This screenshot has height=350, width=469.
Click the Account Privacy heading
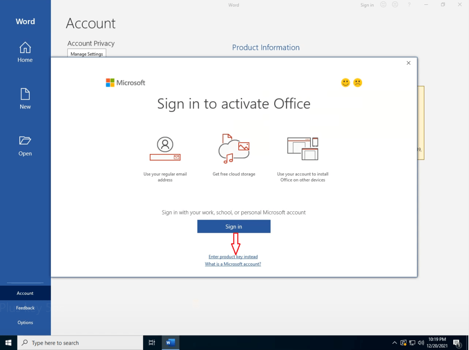[91, 43]
